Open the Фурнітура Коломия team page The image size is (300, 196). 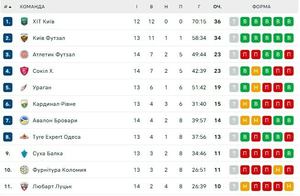[x=59, y=170]
